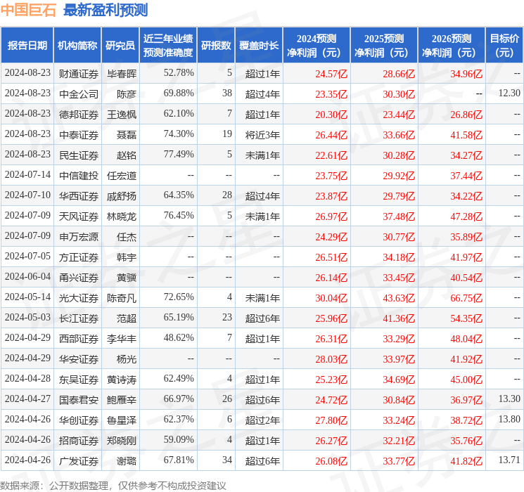Select 国泰君安 institution cell

[79, 400]
